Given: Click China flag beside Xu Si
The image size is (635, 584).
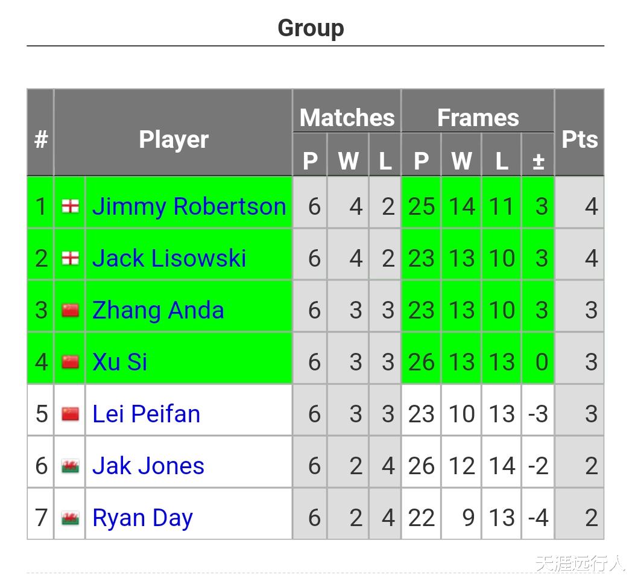Looking at the screenshot, I should 70,362.
